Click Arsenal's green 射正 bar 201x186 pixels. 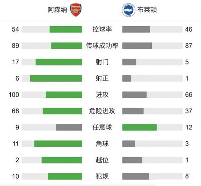56,78
